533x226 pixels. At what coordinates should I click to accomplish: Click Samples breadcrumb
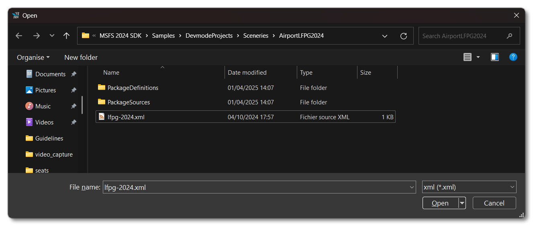pos(163,36)
